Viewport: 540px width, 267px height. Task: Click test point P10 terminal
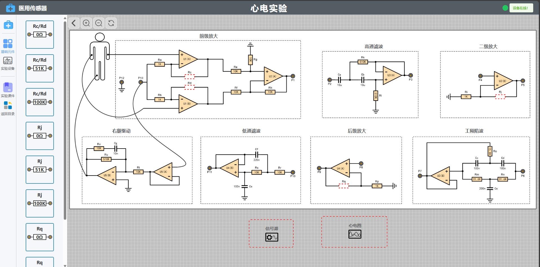(x=293, y=172)
